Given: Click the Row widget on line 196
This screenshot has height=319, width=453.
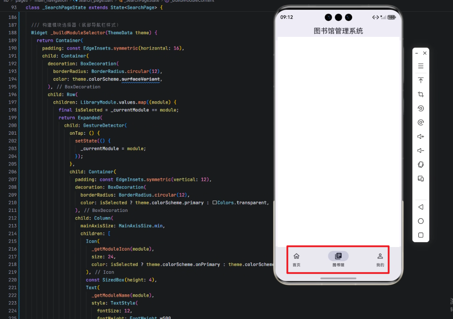Looking at the screenshot, I should 71,94.
